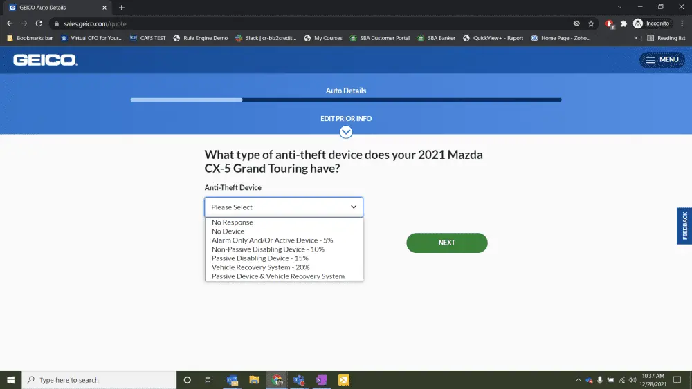Open the MENU hamburger button
This screenshot has width=692, height=389.
click(x=662, y=60)
